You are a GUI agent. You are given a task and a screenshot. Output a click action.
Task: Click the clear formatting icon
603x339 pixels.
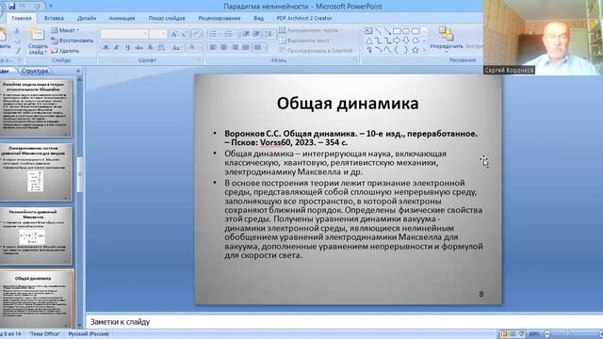[x=197, y=34]
